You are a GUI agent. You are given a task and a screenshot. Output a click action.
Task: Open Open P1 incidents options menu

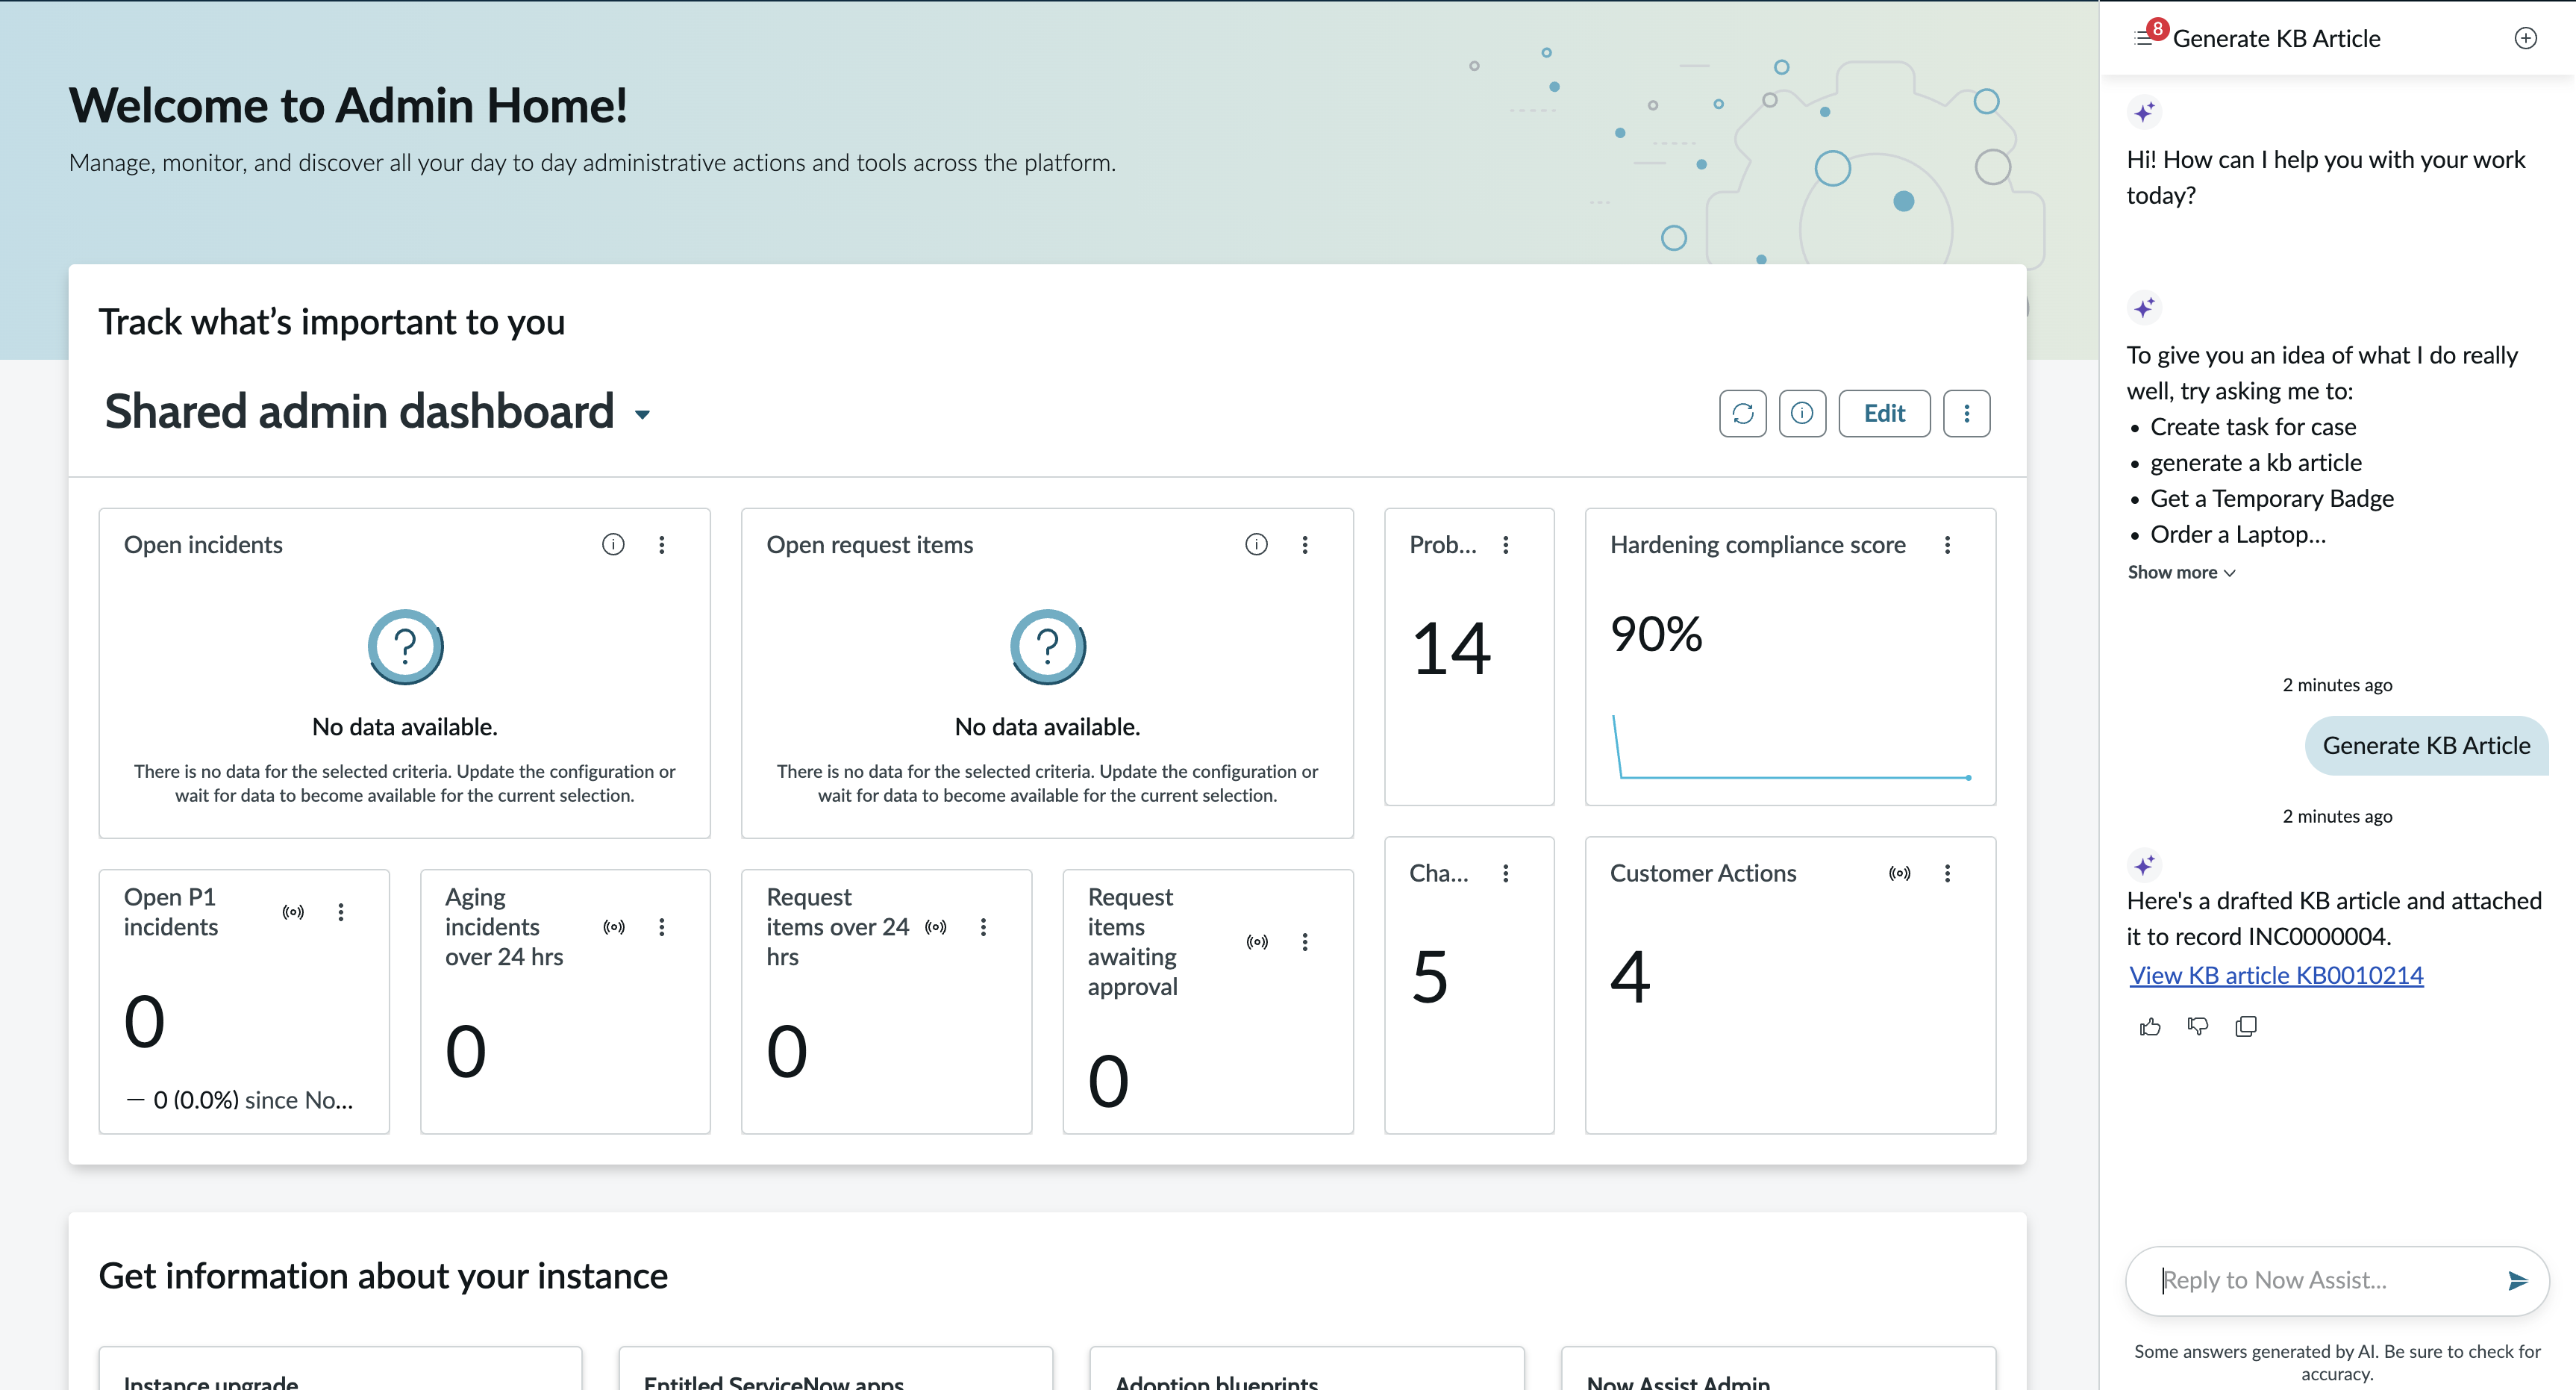(340, 911)
